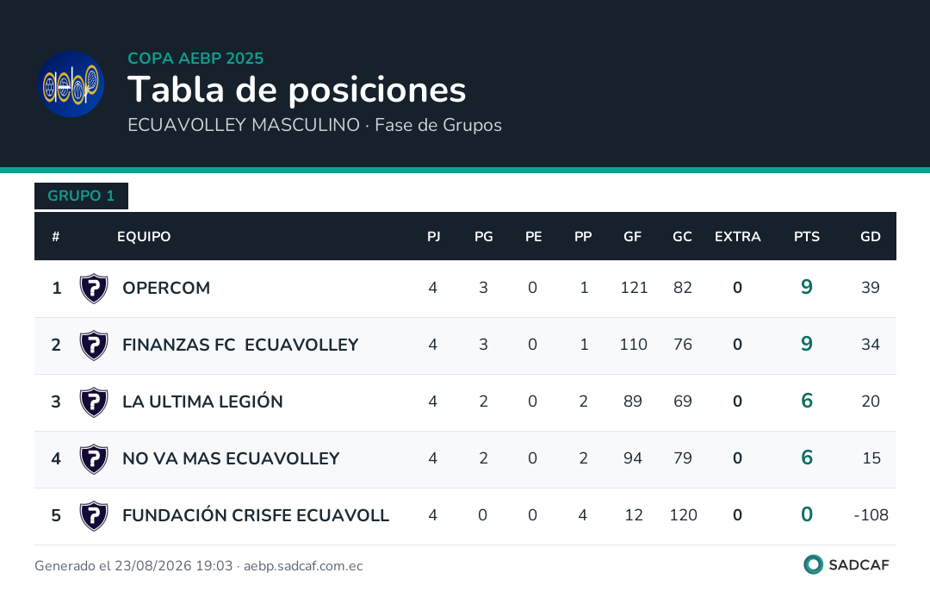Click the PTS column header

pos(807,237)
